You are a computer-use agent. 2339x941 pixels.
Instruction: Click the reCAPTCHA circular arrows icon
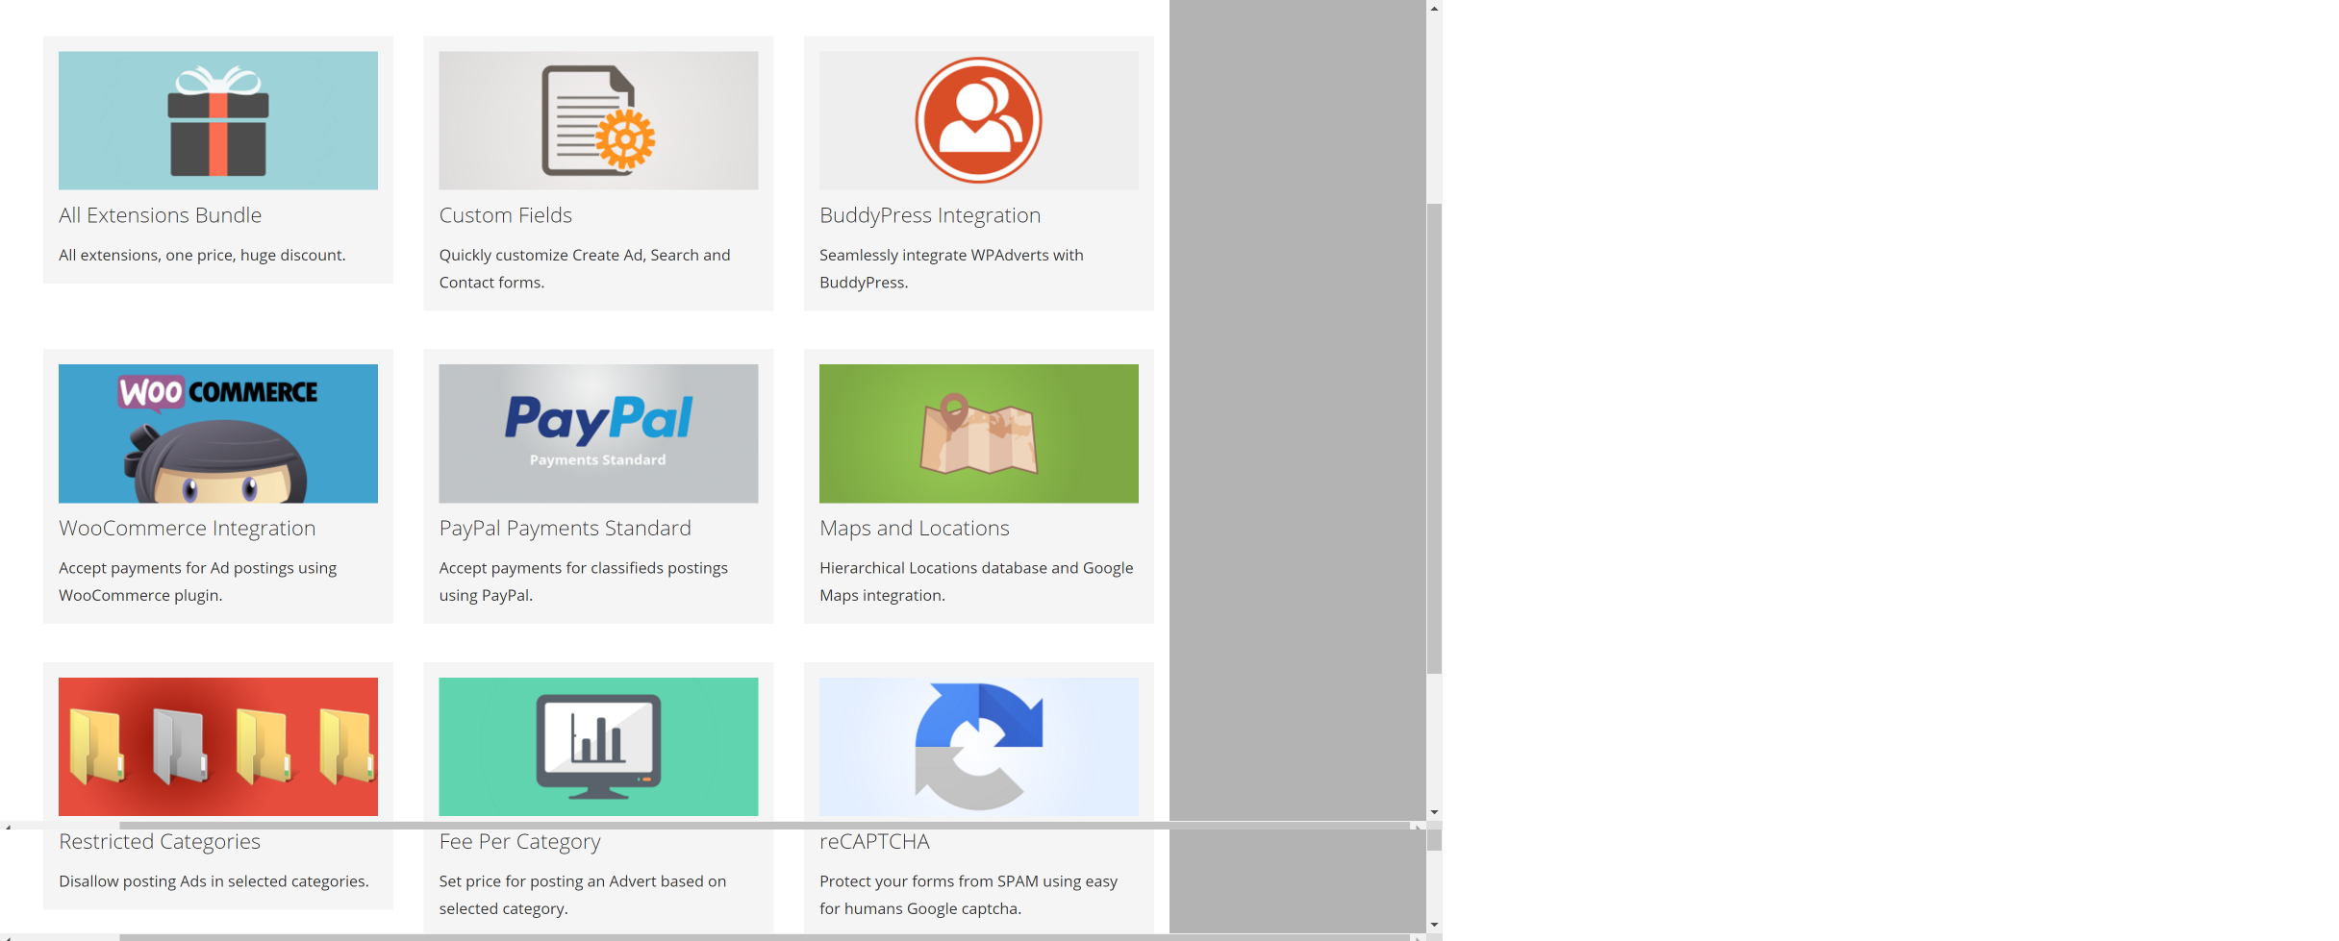978,746
